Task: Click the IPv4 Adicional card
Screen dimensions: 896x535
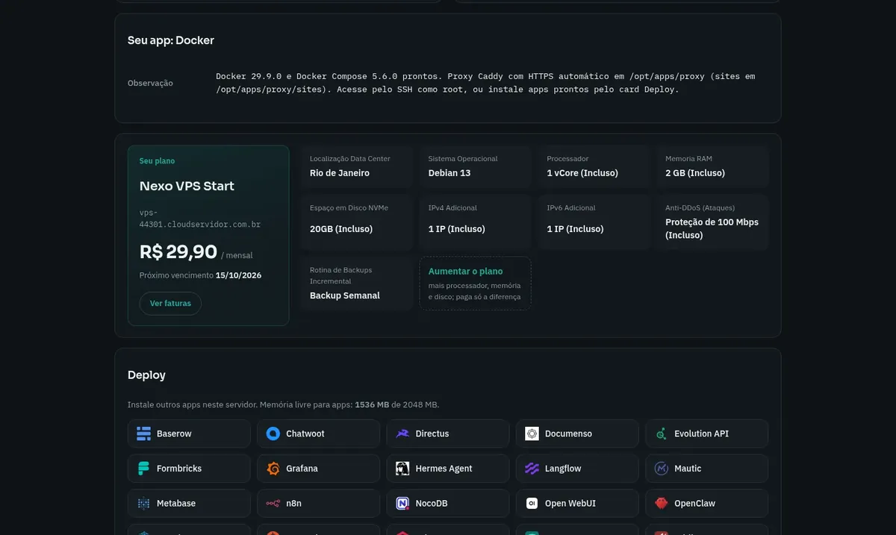Action: pos(475,222)
